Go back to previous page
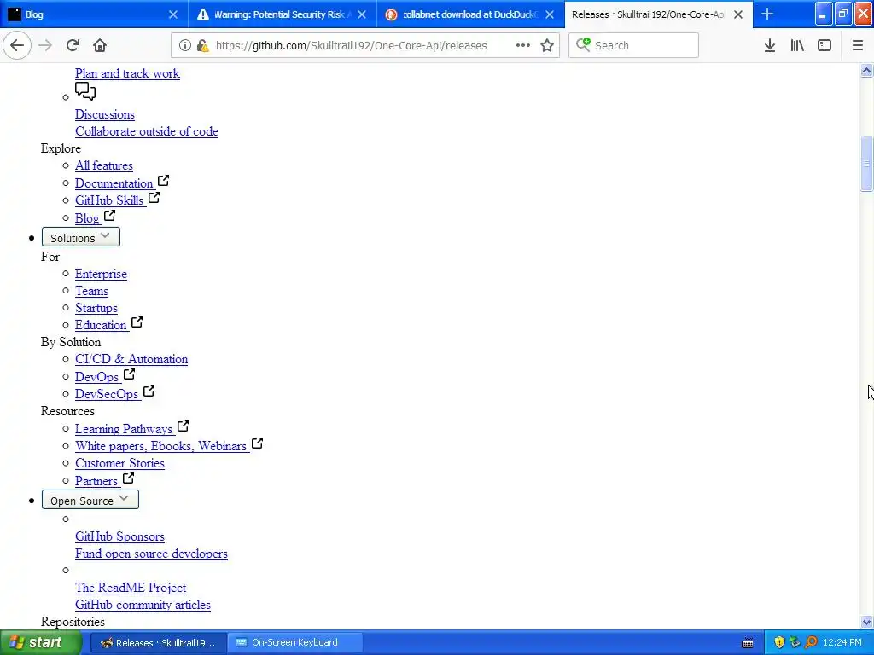 click(17, 46)
